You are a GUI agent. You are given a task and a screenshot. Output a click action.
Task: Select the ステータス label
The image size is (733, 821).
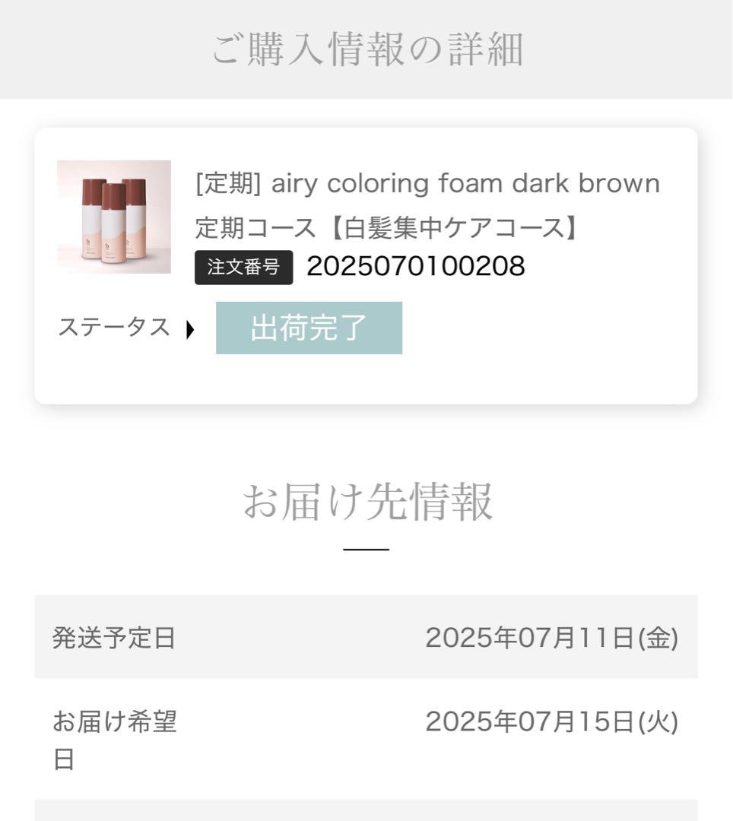click(114, 327)
